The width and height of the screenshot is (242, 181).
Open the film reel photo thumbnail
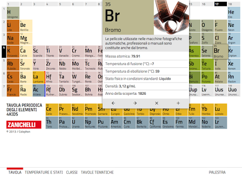pos(171,17)
